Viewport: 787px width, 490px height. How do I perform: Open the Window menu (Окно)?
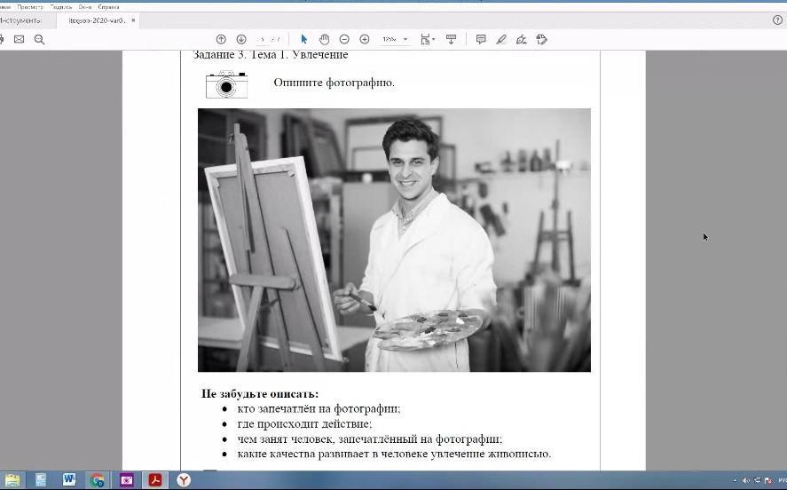[x=85, y=6]
